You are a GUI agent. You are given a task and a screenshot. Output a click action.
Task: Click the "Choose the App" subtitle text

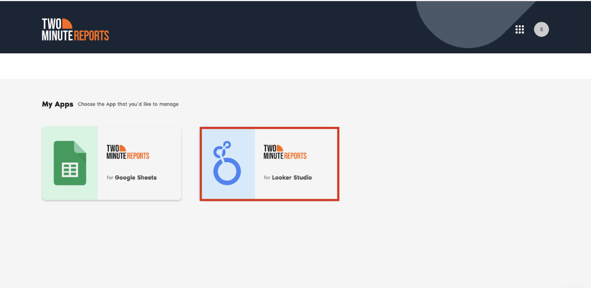pyautogui.click(x=128, y=104)
